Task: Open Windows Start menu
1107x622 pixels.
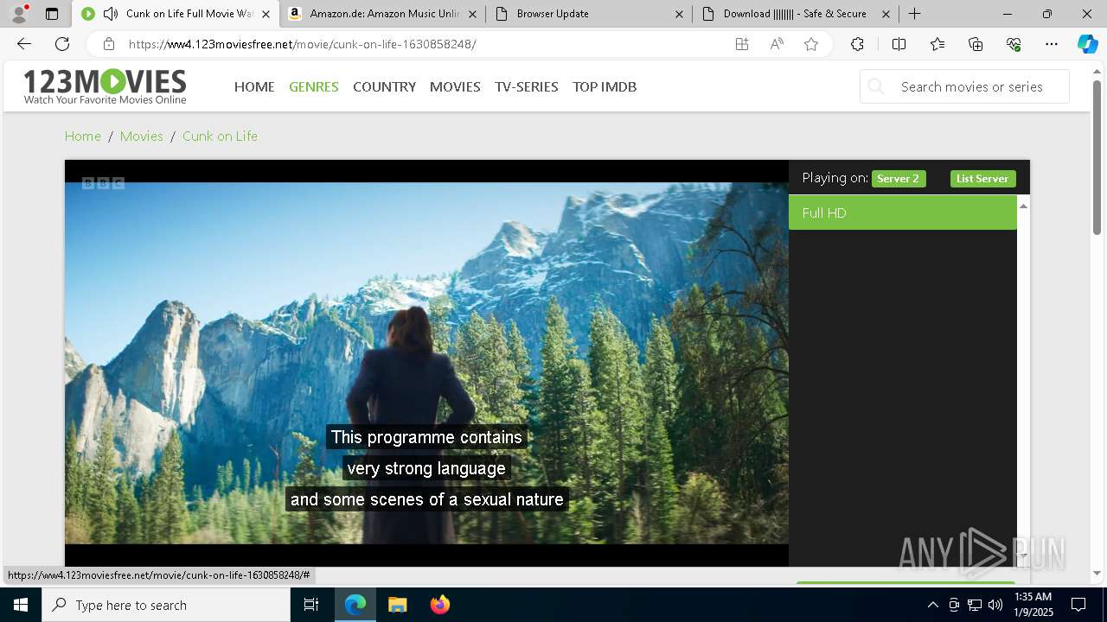Action: pyautogui.click(x=21, y=605)
